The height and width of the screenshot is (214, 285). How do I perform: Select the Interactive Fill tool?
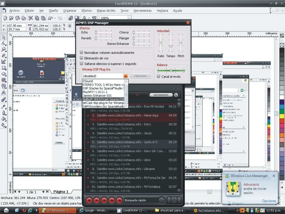(x=4, y=125)
